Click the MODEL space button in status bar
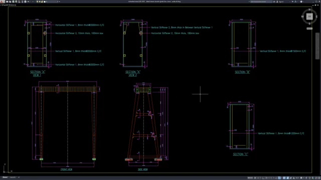The image size is (321, 180). [x=250, y=178]
